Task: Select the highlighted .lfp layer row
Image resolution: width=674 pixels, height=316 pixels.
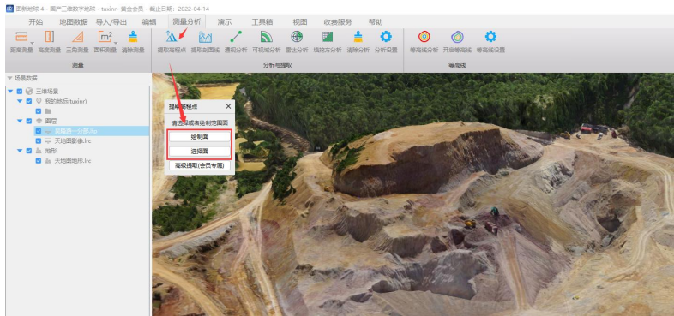Action: (92, 131)
